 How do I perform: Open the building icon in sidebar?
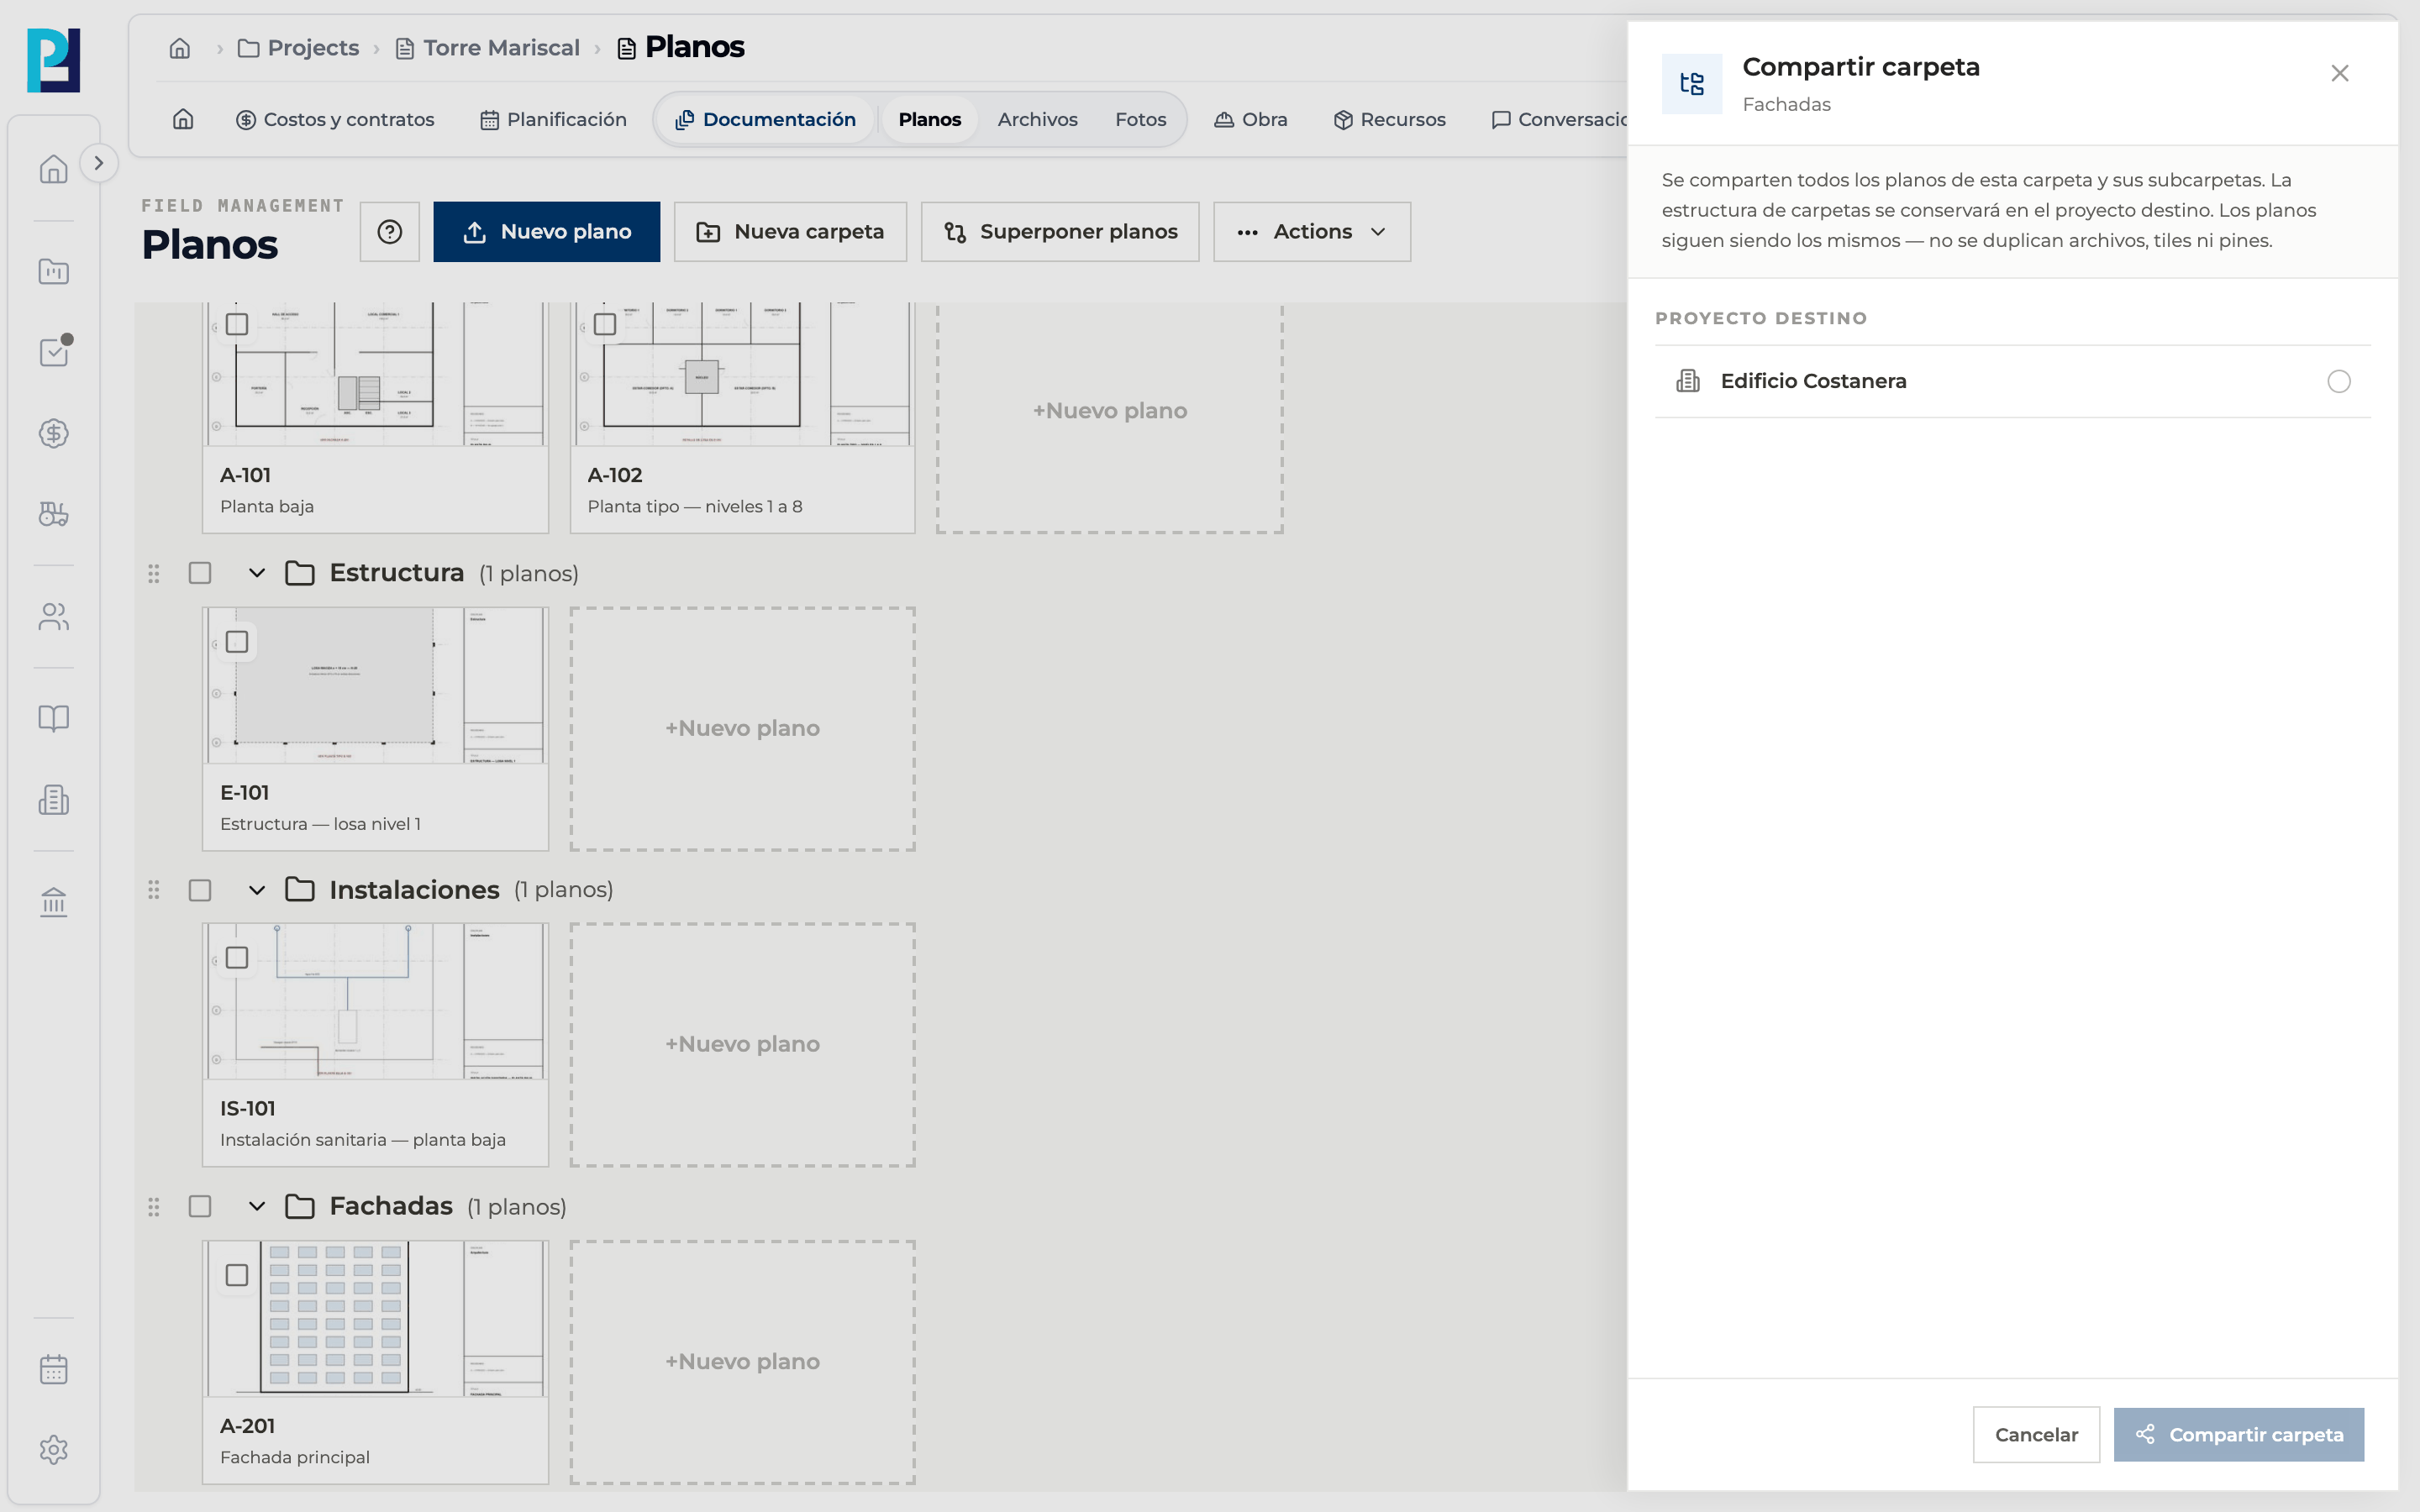click(x=54, y=800)
